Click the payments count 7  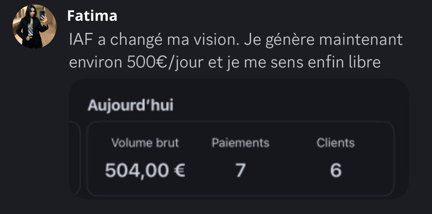click(240, 170)
